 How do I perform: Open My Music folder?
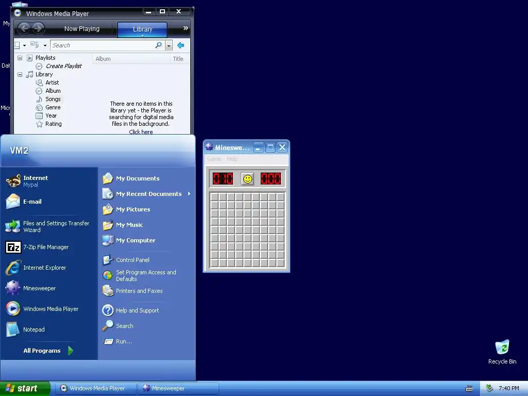146,225
